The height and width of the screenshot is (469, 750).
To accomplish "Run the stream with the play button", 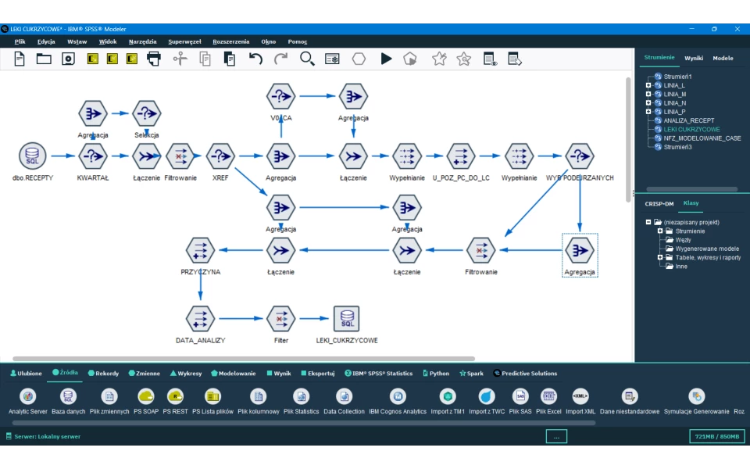I will point(386,59).
